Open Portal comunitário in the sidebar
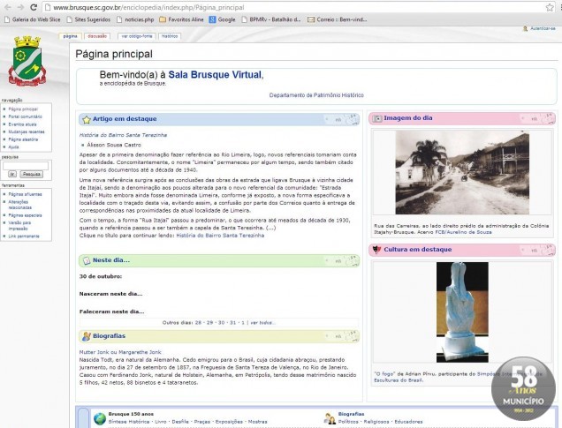This screenshot has width=562, height=428. pos(25,116)
